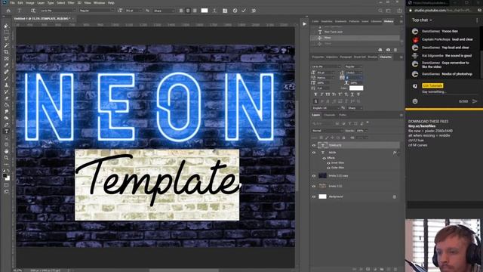Commit text edit with the checkmark icon
Image resolution: width=483 pixels, height=272 pixels.
244,11
